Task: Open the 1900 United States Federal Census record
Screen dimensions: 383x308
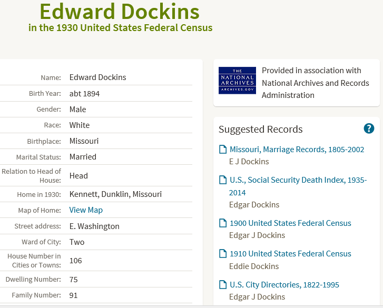Action: click(290, 223)
